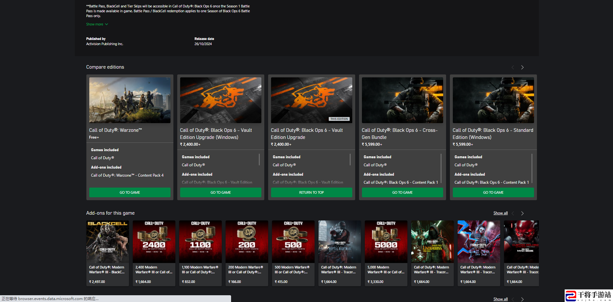Select Call of Duty: Warzone title
Image resolution: width=613 pixels, height=302 pixels.
tap(115, 130)
